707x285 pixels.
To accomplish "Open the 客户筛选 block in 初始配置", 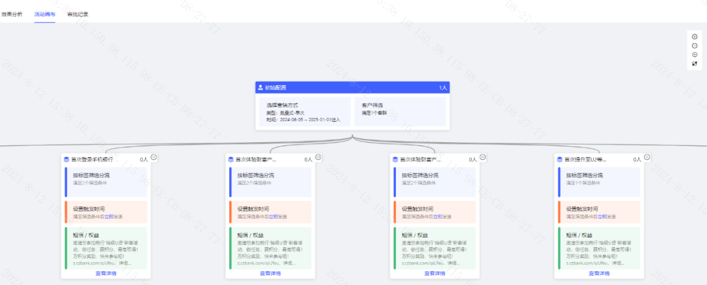I will click(x=400, y=112).
